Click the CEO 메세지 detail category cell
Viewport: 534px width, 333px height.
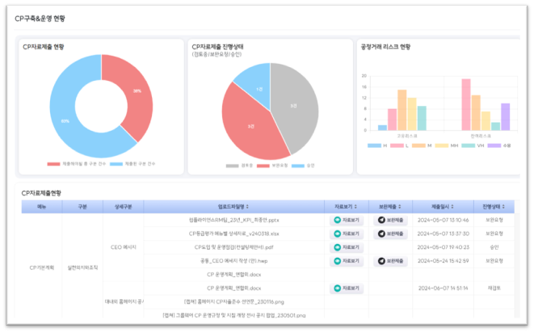[124, 247]
